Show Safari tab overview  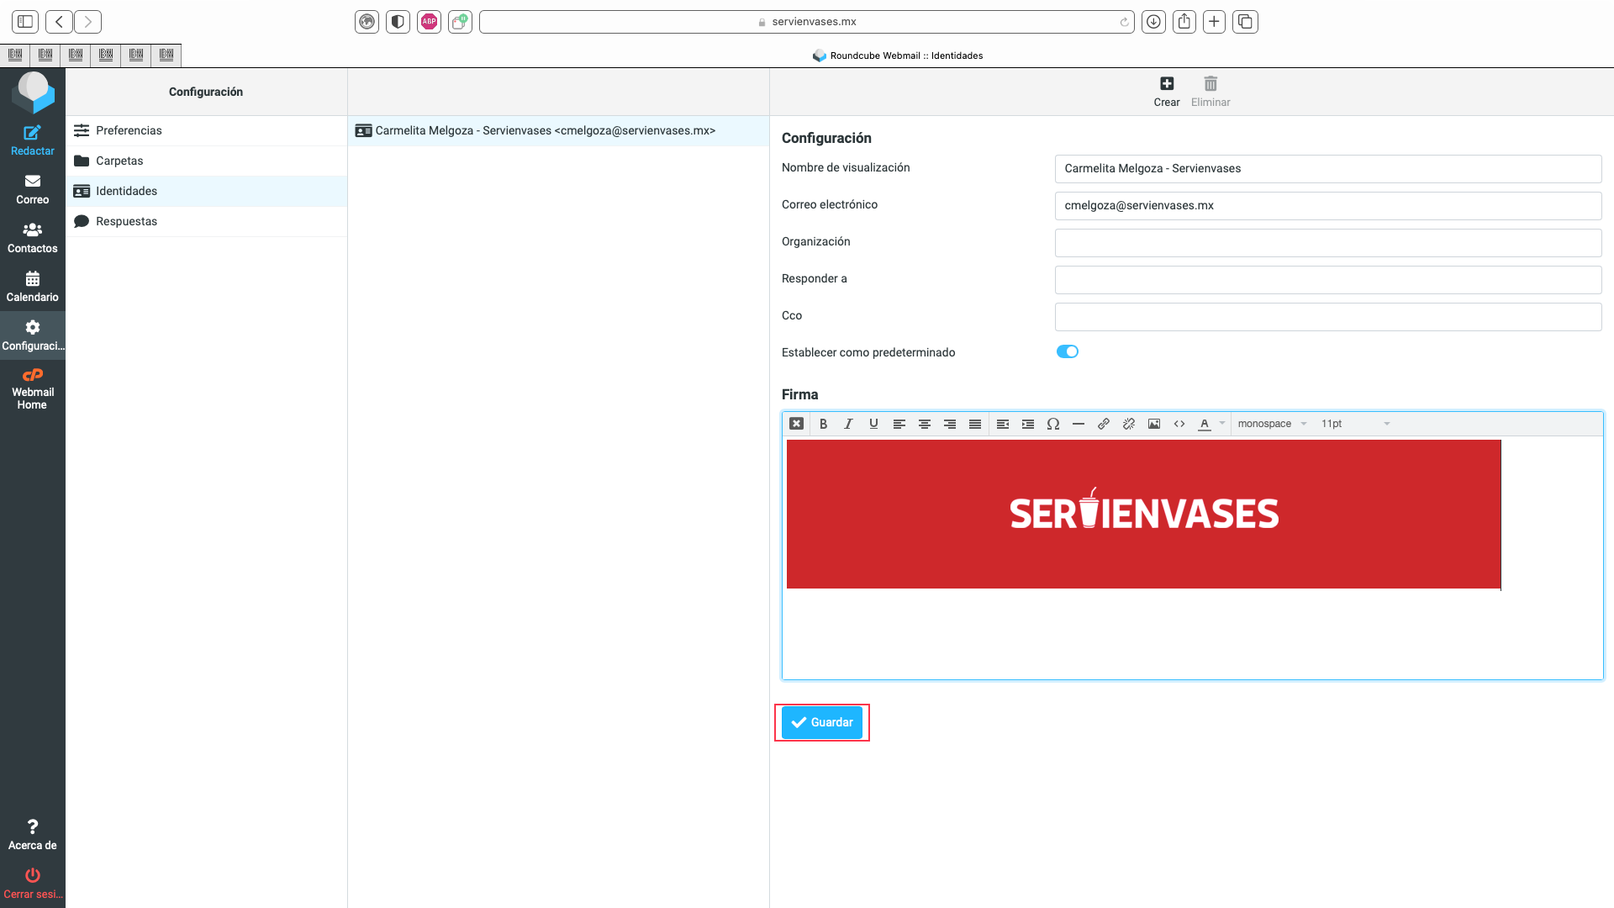(x=1245, y=22)
